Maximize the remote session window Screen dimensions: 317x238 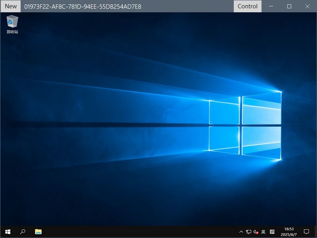289,6
